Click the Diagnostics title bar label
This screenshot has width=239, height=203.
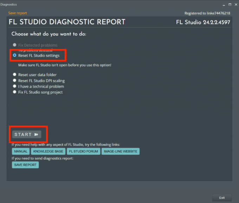(8, 5)
